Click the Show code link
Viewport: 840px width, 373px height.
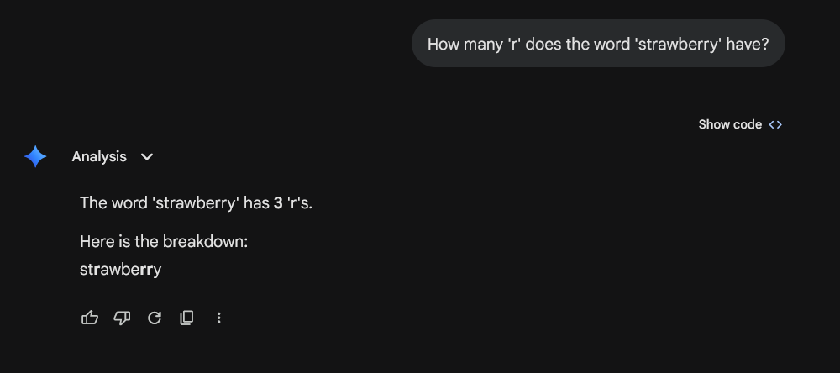click(729, 124)
